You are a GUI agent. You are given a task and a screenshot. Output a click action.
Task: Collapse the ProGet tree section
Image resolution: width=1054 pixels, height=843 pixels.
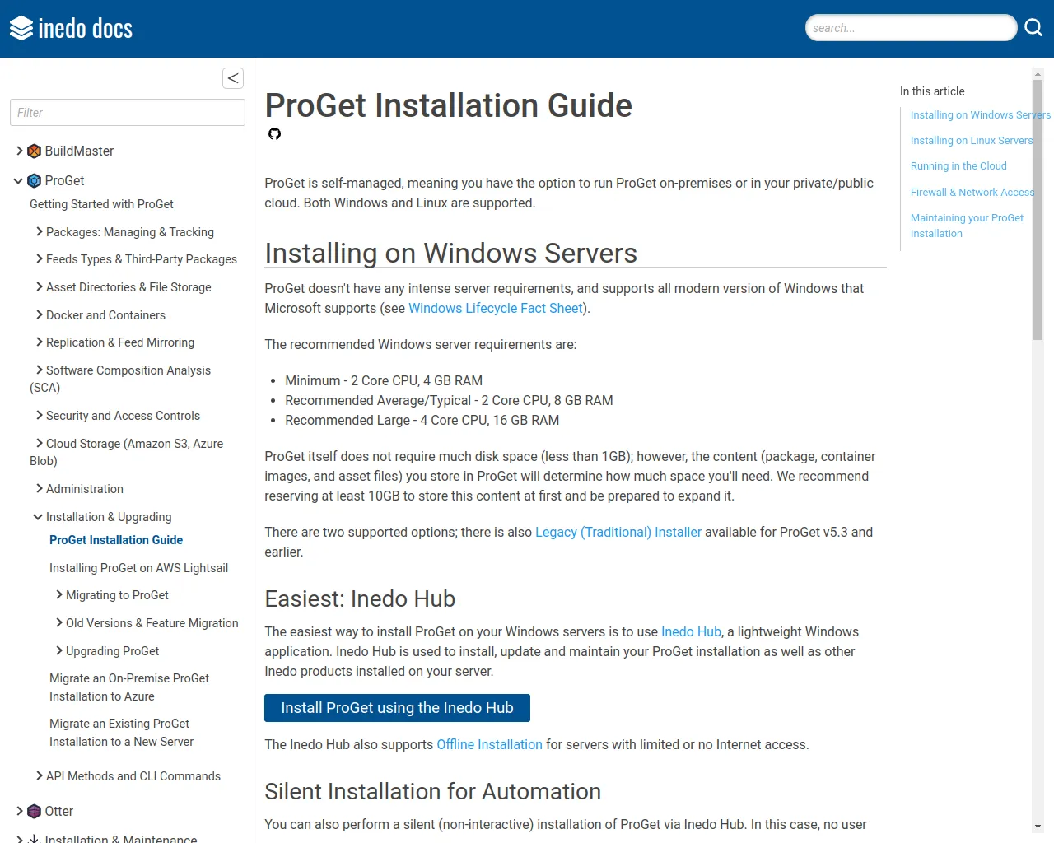point(18,181)
